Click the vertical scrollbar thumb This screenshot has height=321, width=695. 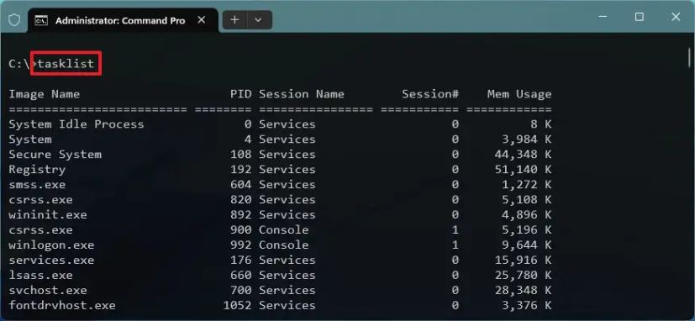point(690,58)
